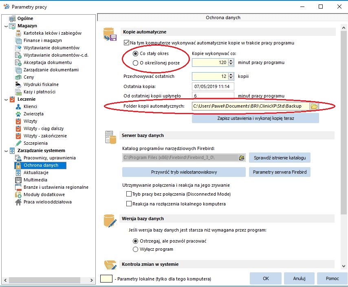Image resolution: width=348 pixels, height=287 pixels.
Task: Click the Zwierzęta paw icon
Action: [18, 114]
